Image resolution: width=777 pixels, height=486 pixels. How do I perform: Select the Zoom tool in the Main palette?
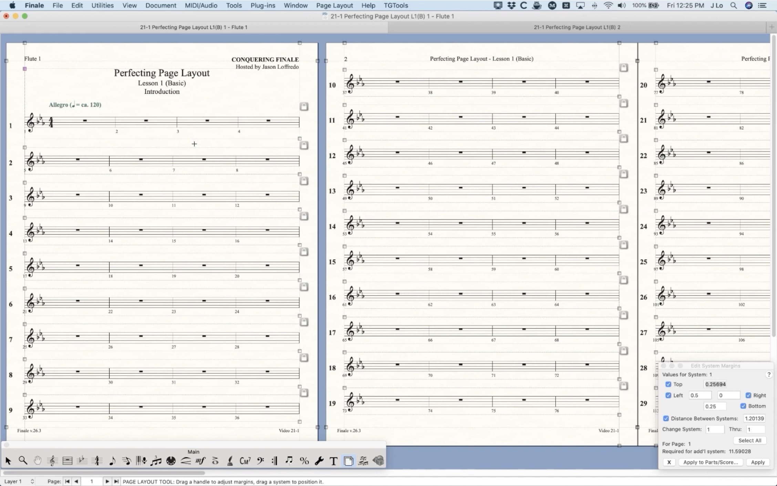pyautogui.click(x=23, y=461)
